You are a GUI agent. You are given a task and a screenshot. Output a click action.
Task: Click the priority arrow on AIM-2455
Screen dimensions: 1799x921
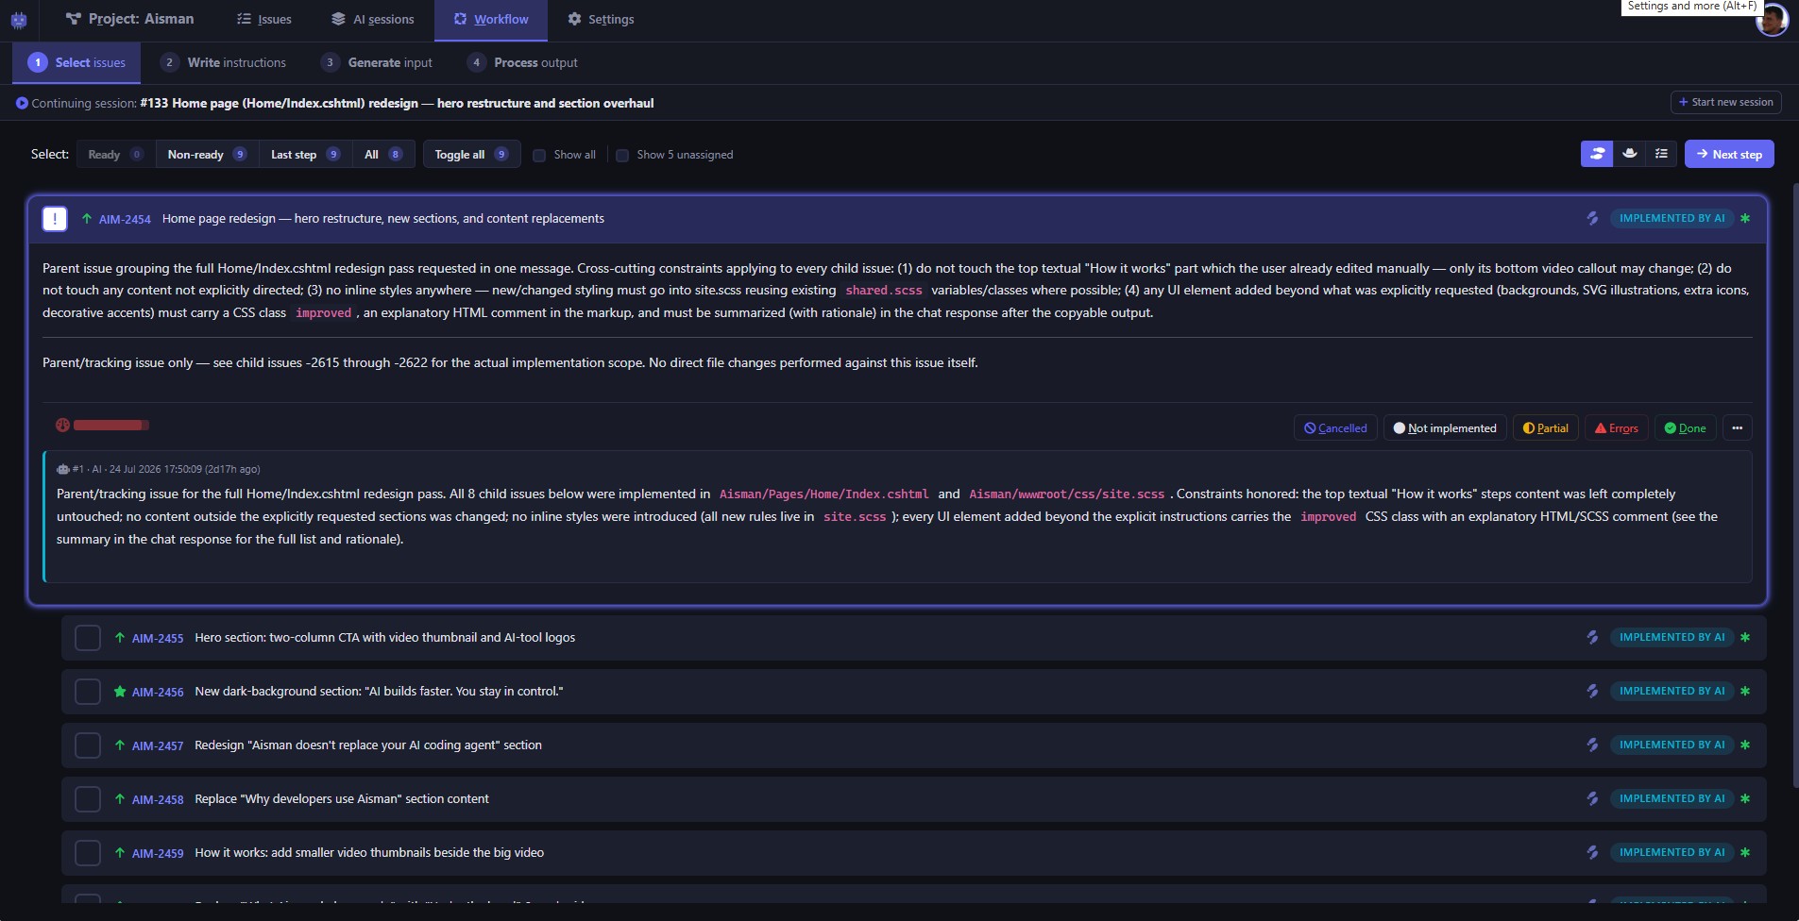pyautogui.click(x=120, y=638)
